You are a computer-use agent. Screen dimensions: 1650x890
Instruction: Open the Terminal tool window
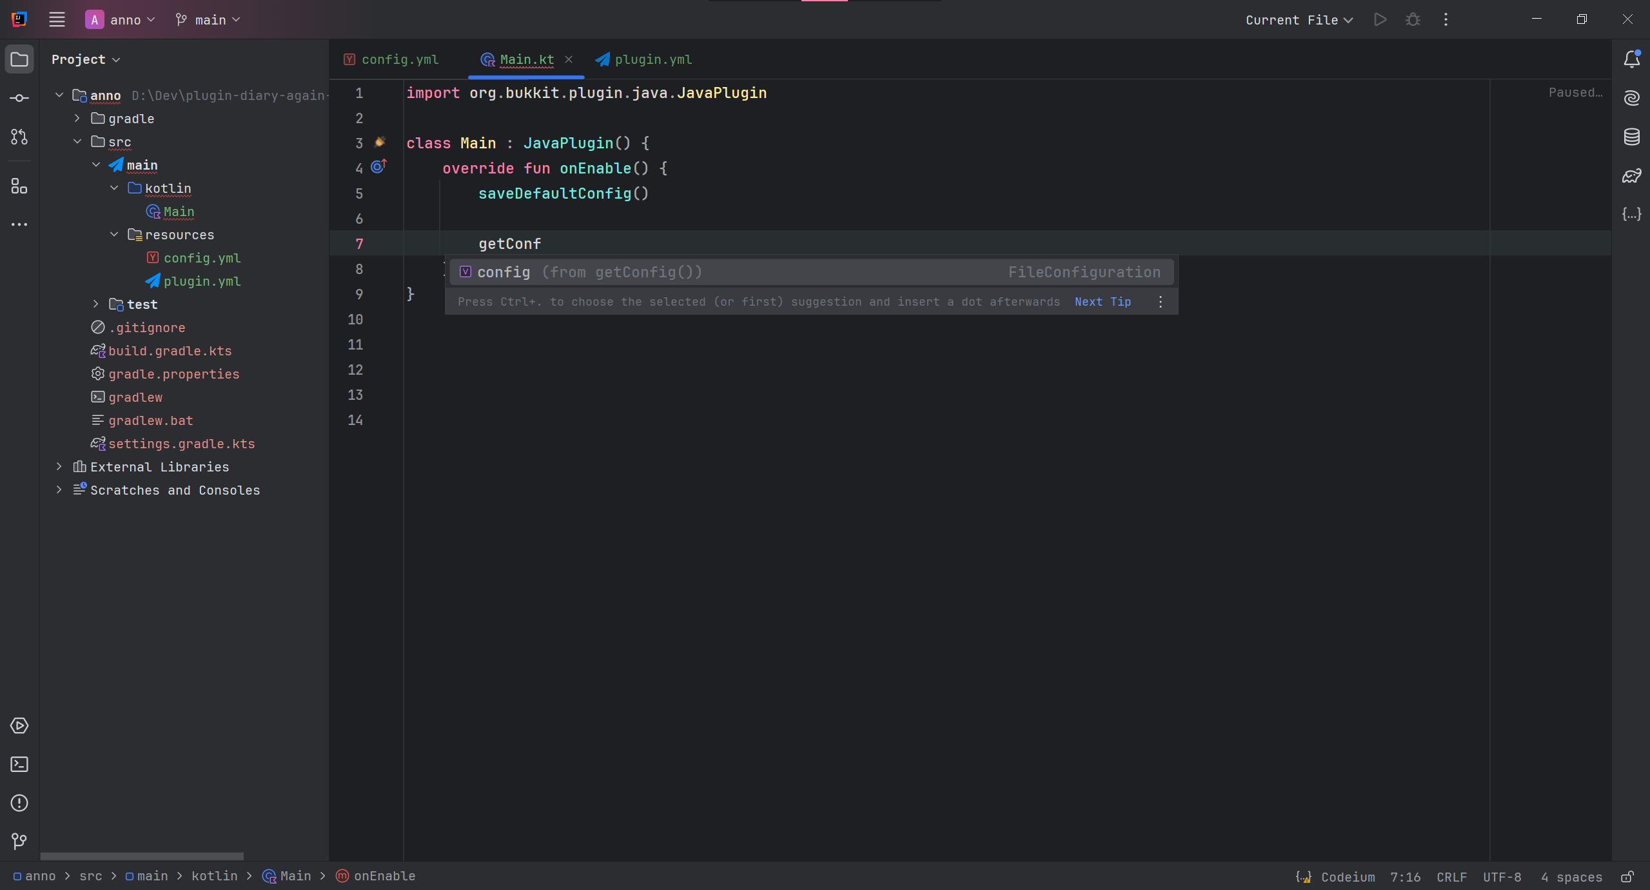[19, 764]
